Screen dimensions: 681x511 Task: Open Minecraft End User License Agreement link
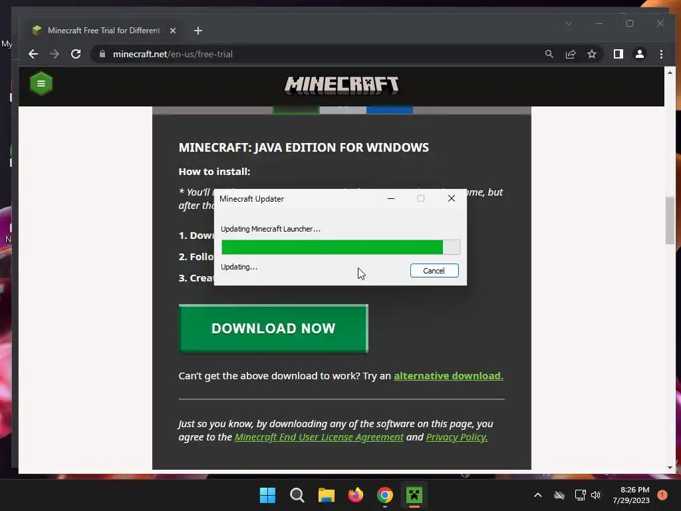click(319, 437)
